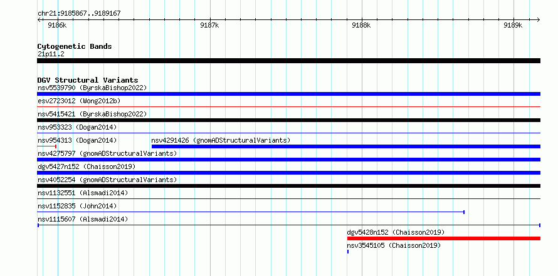
Task: Click nsv3545105 (Chaisson2019) label
Action: [x=394, y=245]
